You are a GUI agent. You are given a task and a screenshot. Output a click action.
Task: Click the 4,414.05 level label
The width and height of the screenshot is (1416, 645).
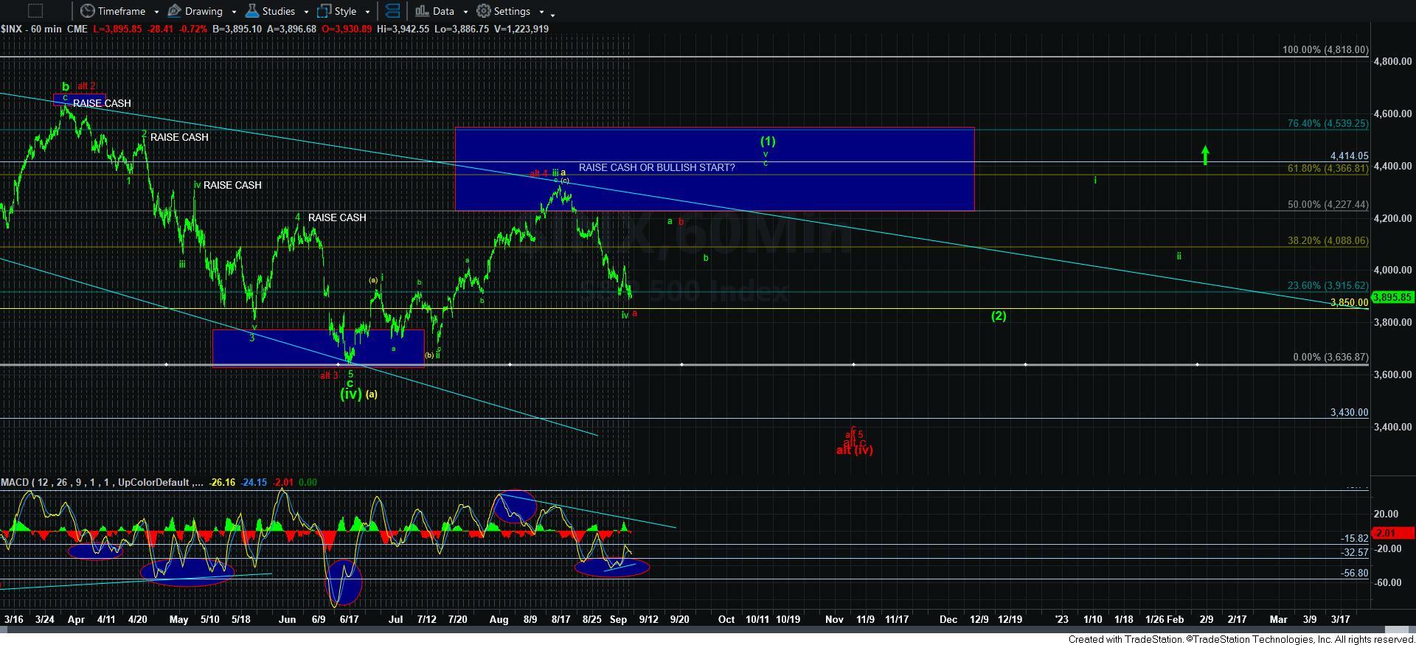[1349, 156]
